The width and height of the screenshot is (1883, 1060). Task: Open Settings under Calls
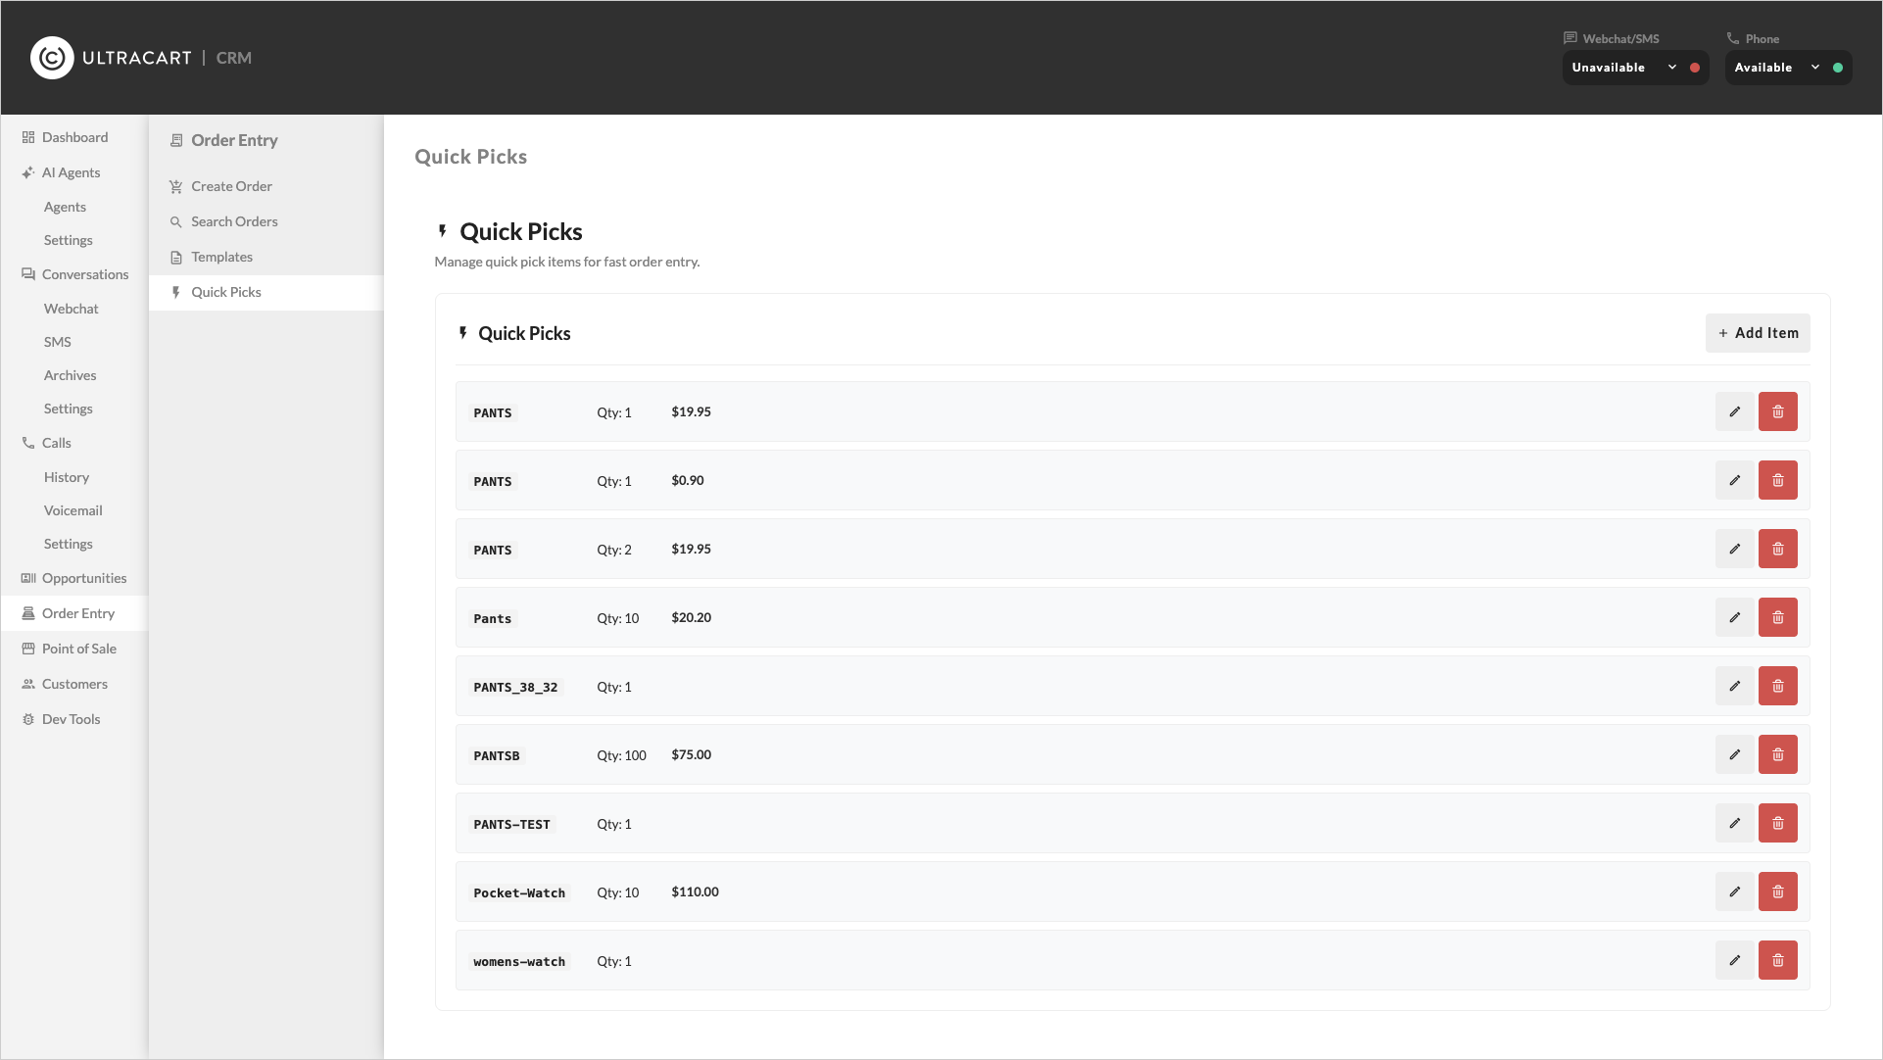pos(68,544)
